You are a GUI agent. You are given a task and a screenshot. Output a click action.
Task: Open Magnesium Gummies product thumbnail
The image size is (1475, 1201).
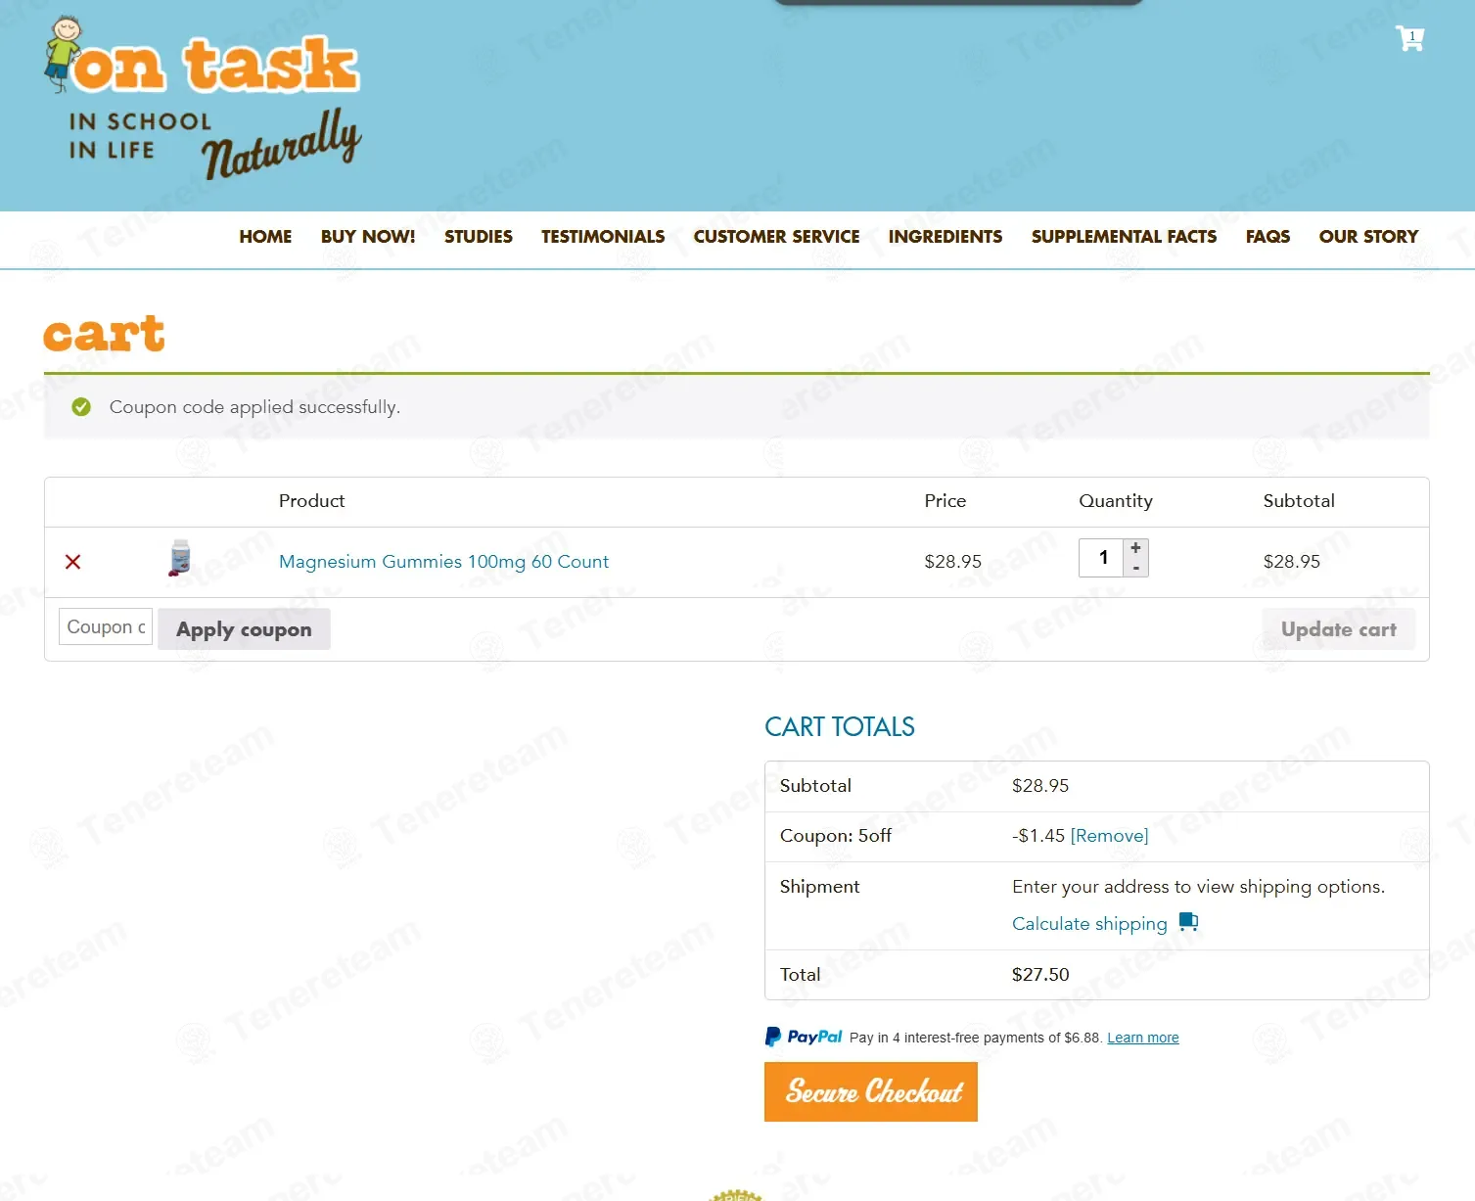[180, 558]
